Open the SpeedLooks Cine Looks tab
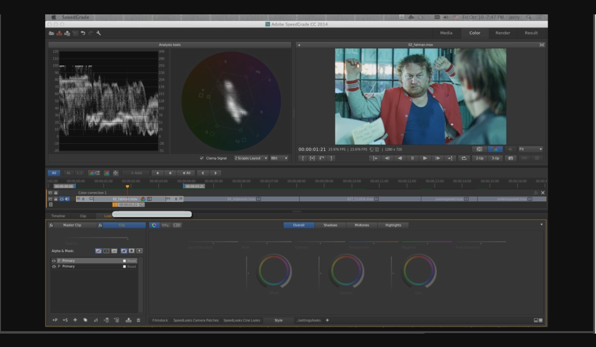596x347 pixels. point(242,320)
